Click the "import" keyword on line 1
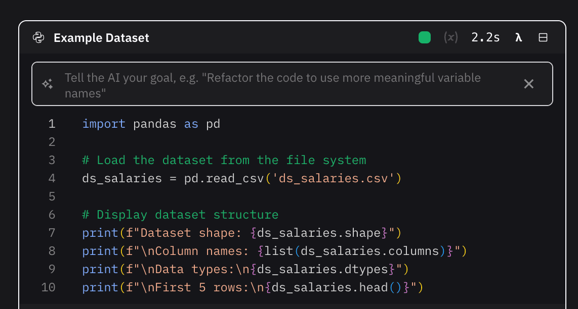The width and height of the screenshot is (578, 309). click(x=104, y=124)
